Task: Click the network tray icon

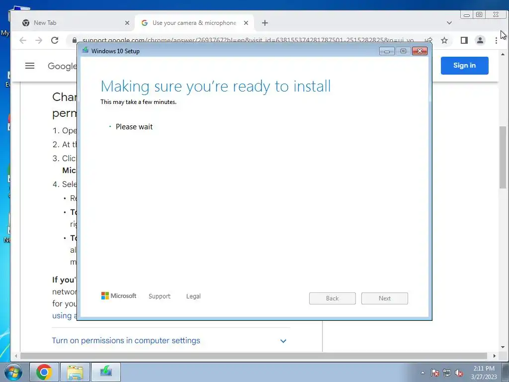Action: [x=447, y=373]
